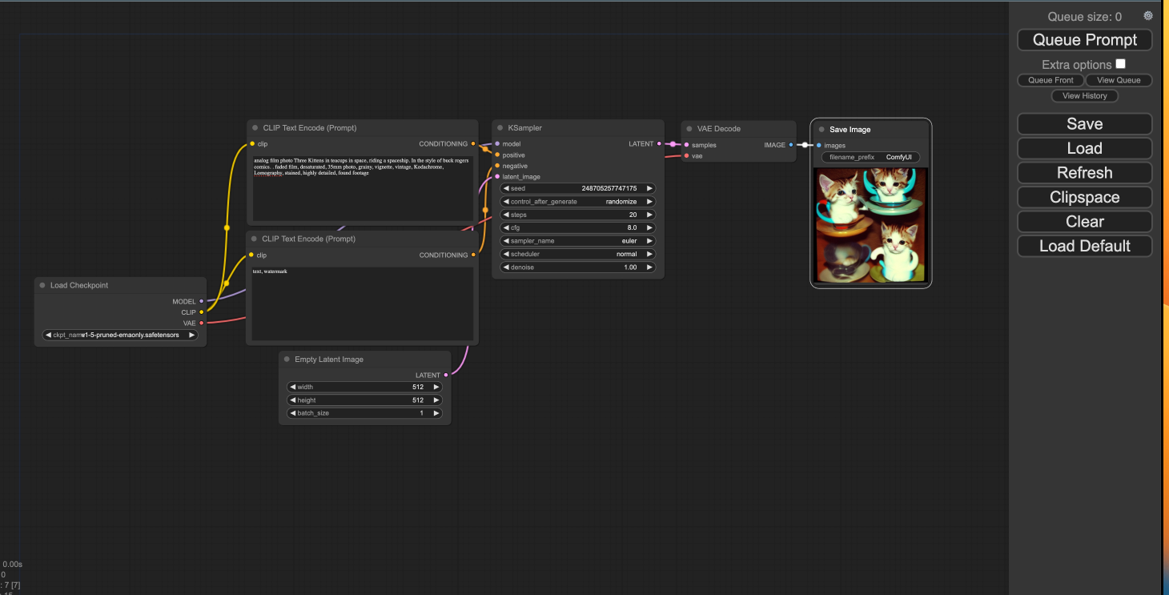Image resolution: width=1169 pixels, height=595 pixels.
Task: Collapse the VAE Decode node
Action: click(689, 127)
